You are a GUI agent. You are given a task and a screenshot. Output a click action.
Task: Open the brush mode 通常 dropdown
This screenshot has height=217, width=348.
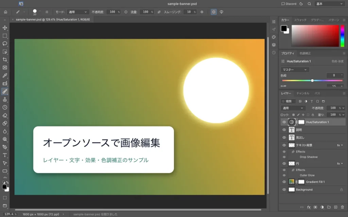point(78,12)
